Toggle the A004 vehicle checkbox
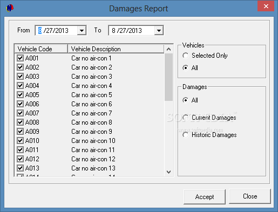This screenshot has height=212, width=278. click(20, 86)
